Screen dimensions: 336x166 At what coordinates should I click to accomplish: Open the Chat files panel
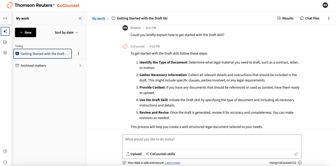point(309,18)
